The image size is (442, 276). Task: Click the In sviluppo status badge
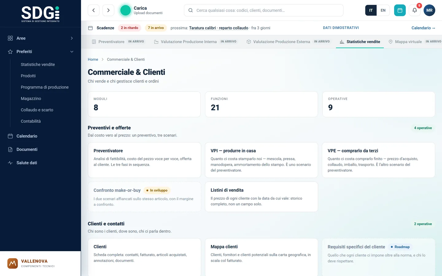tap(157, 190)
